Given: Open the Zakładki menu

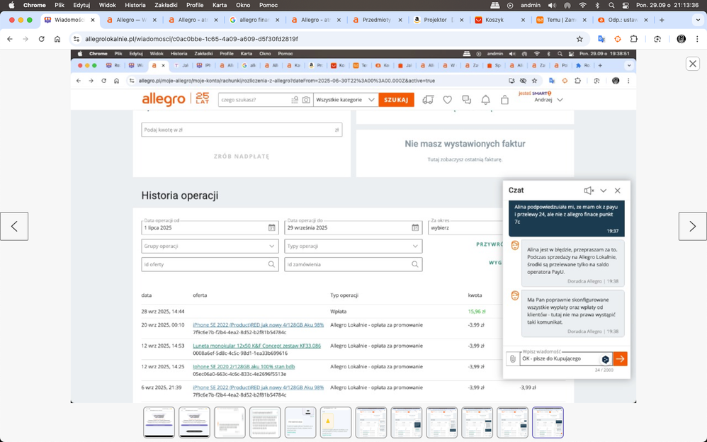Looking at the screenshot, I should coord(166,6).
